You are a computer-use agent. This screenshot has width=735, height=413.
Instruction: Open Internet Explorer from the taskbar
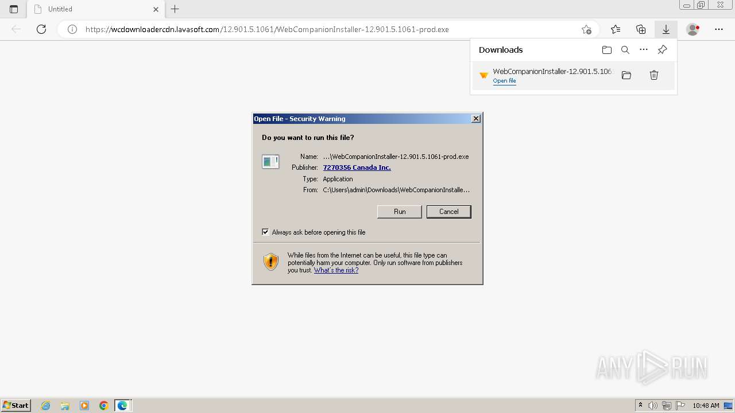[45, 406]
